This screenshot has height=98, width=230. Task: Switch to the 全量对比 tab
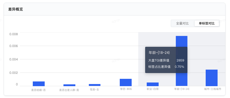pos(182,23)
